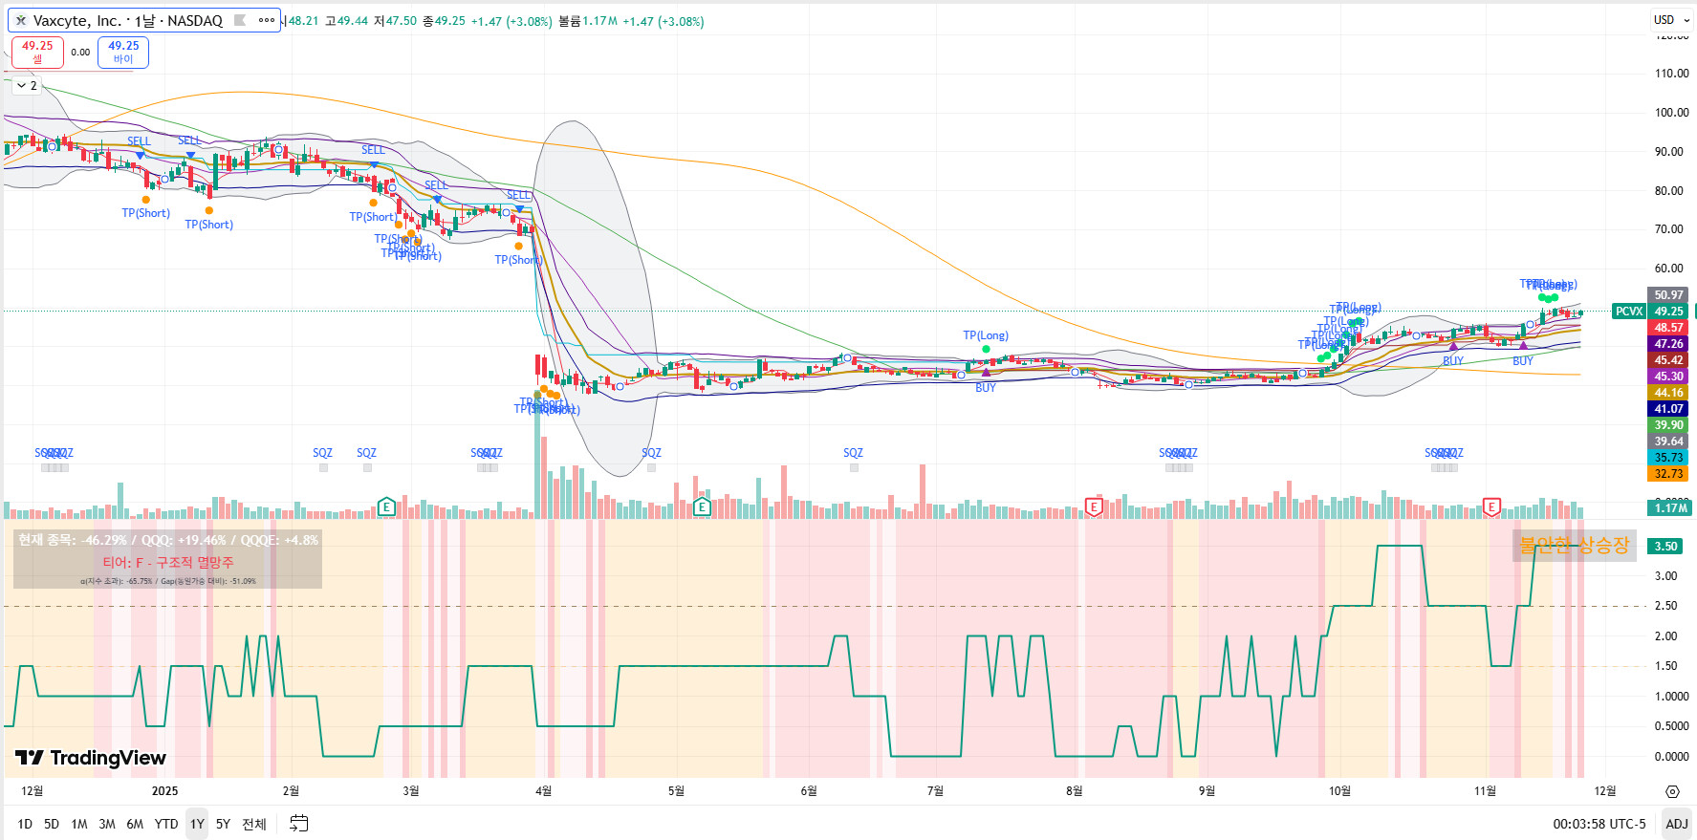The height and width of the screenshot is (840, 1697).
Task: Click the rightmost BUY triangle in November
Action: pyautogui.click(x=1523, y=346)
